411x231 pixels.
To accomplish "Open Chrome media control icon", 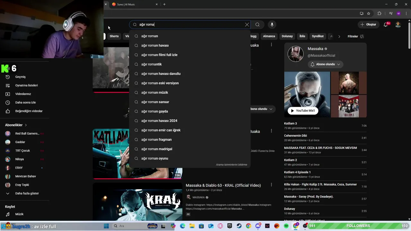I will 391,13.
